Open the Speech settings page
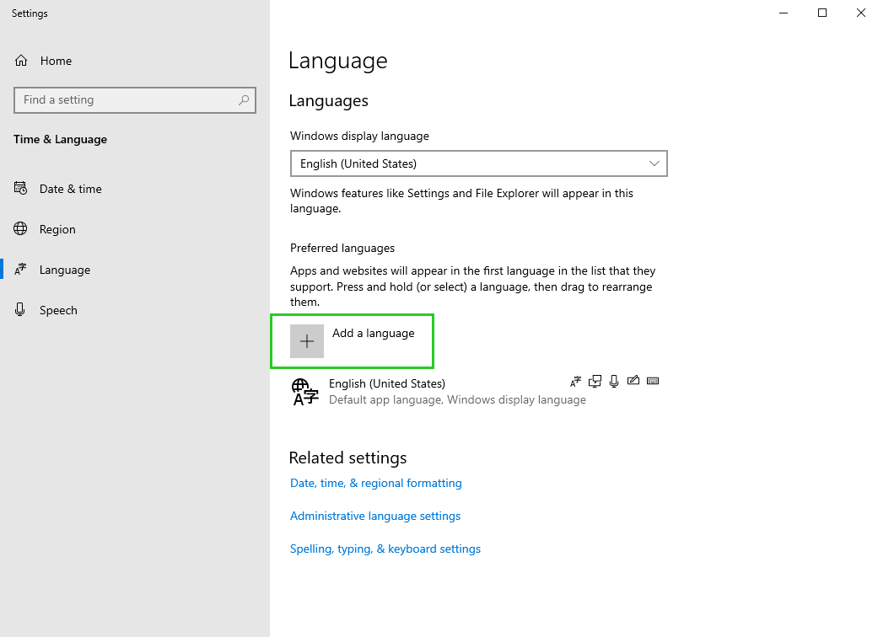The width and height of the screenshot is (878, 637). pos(58,309)
